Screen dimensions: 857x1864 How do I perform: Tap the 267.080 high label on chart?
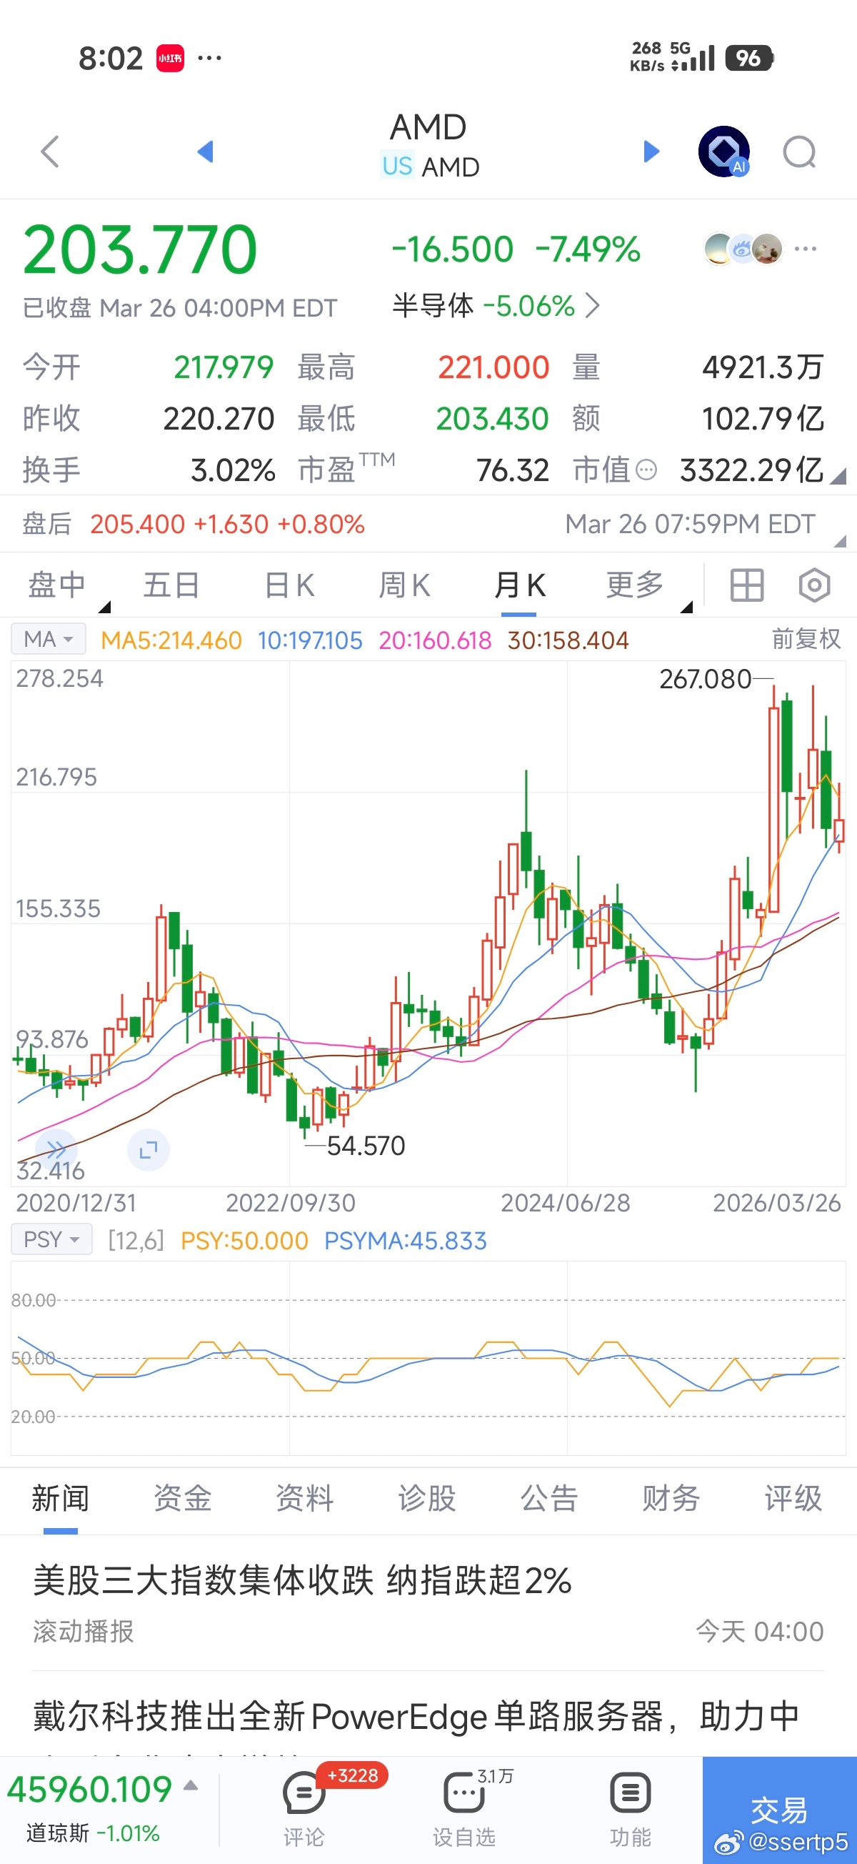(x=705, y=679)
